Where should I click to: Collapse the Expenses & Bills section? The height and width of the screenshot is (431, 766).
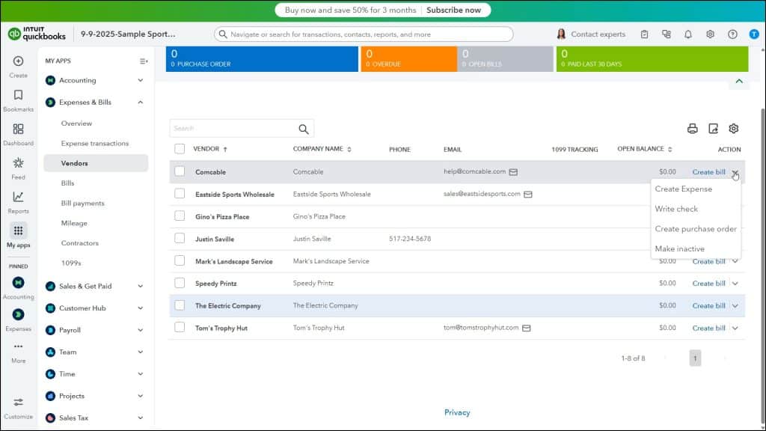(140, 102)
